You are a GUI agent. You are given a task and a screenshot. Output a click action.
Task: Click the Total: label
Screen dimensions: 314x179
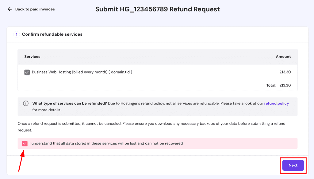click(271, 86)
